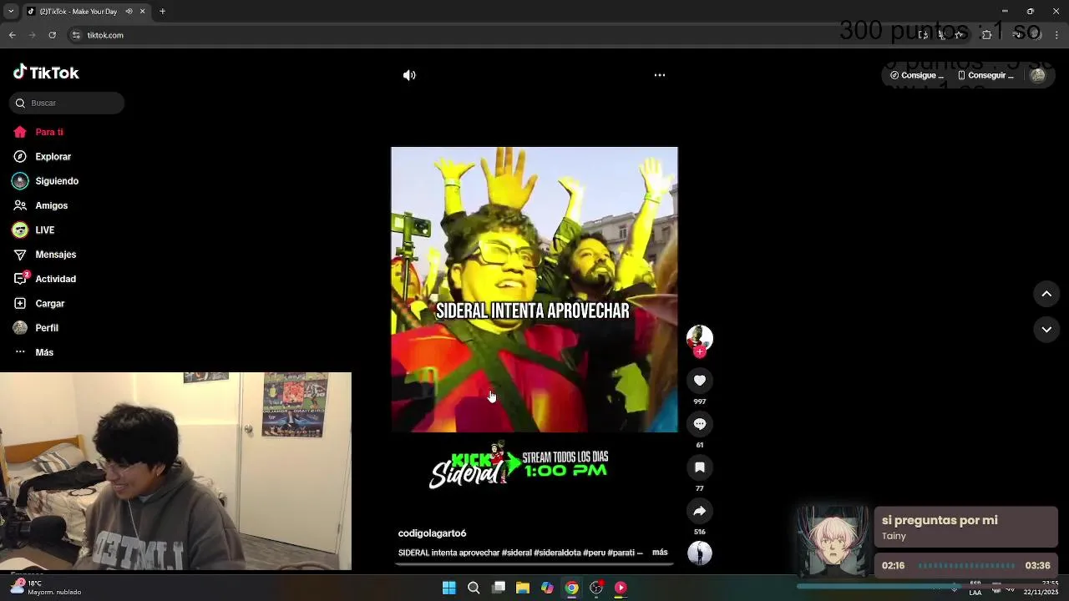
Task: Open the creator avatar beside the video
Action: pos(700,337)
